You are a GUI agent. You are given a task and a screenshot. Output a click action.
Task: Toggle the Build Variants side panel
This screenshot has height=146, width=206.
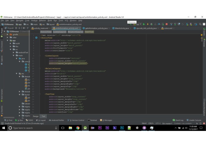click(2, 95)
